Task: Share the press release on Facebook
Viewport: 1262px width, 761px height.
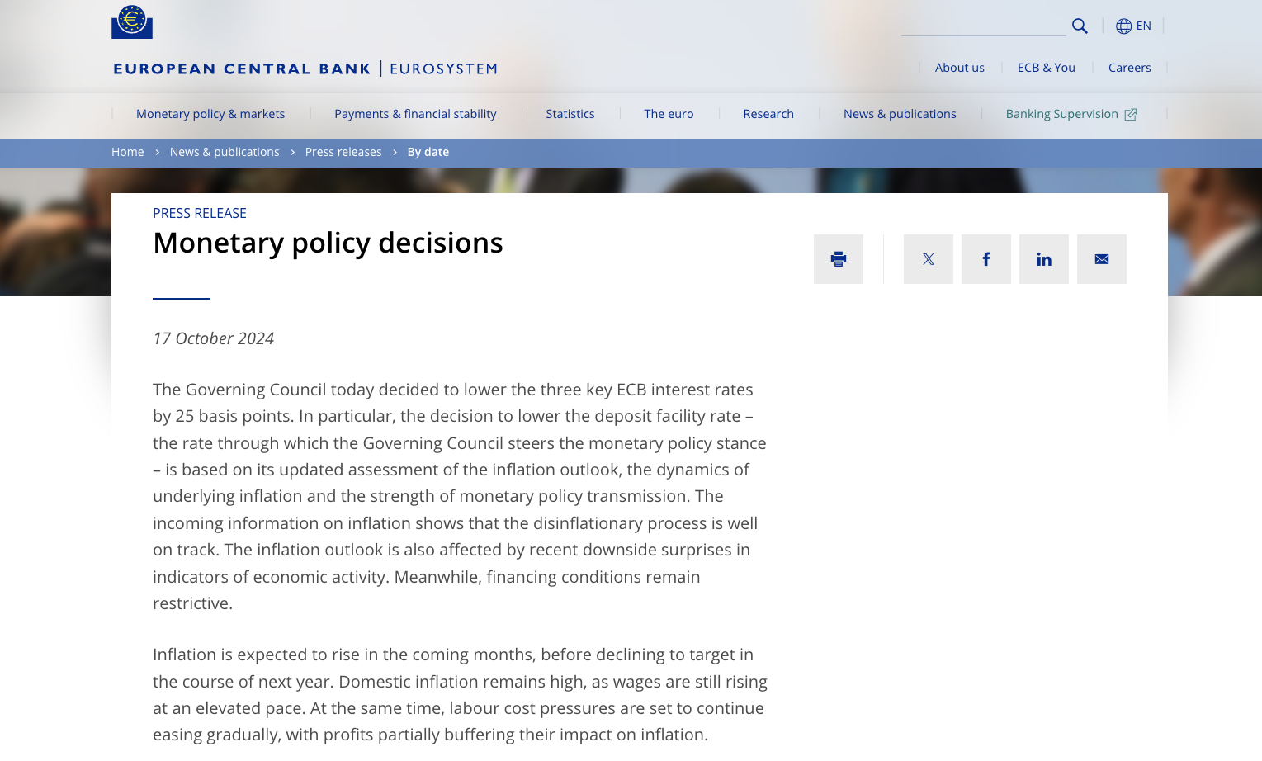Action: click(986, 259)
